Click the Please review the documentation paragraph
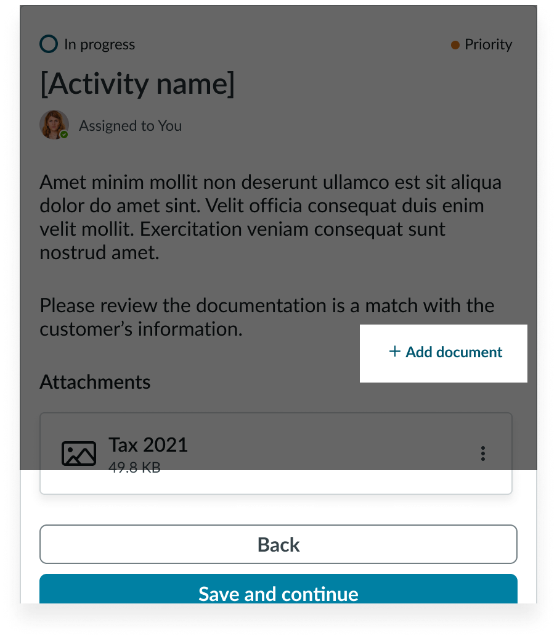 pyautogui.click(x=267, y=317)
